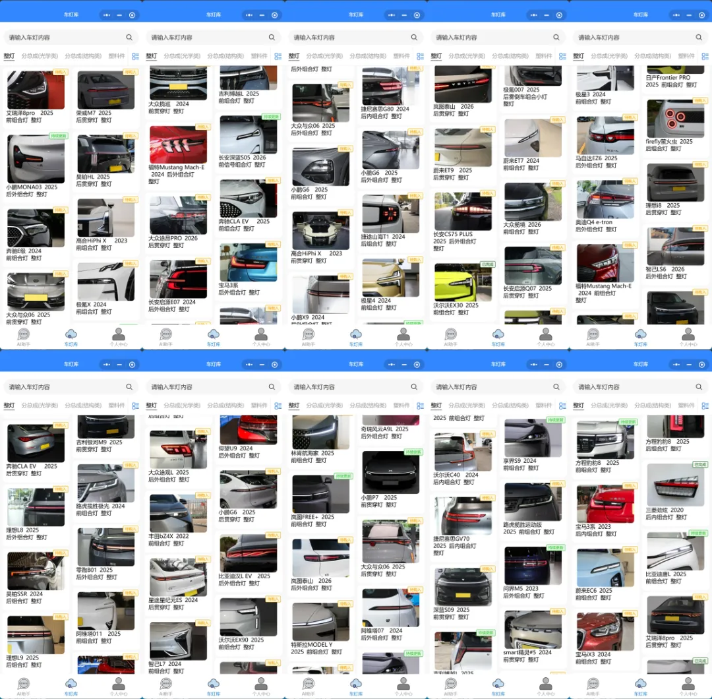Click the search magnifier in the panel showing 荣威M7
Viewport: 712px width, 699px height.
tap(129, 37)
